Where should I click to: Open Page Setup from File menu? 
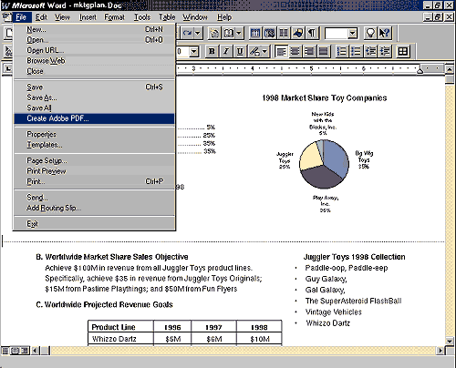(x=94, y=160)
